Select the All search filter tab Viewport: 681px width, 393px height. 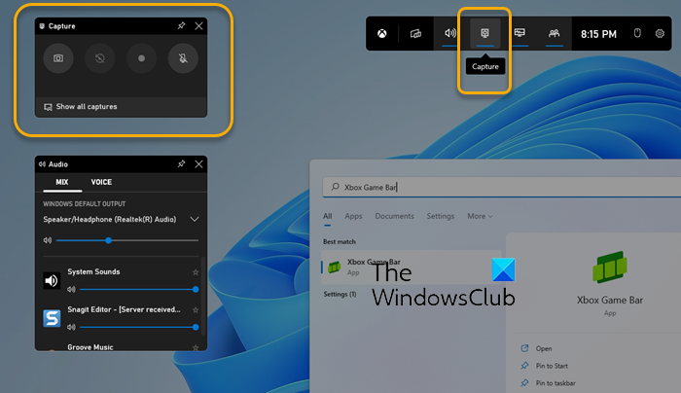pyautogui.click(x=328, y=216)
